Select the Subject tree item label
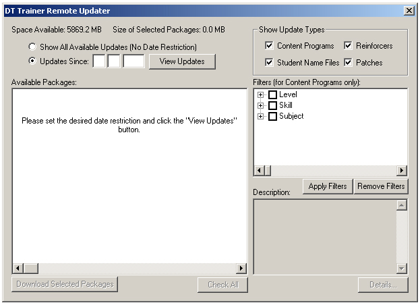The image size is (420, 305). click(x=291, y=116)
